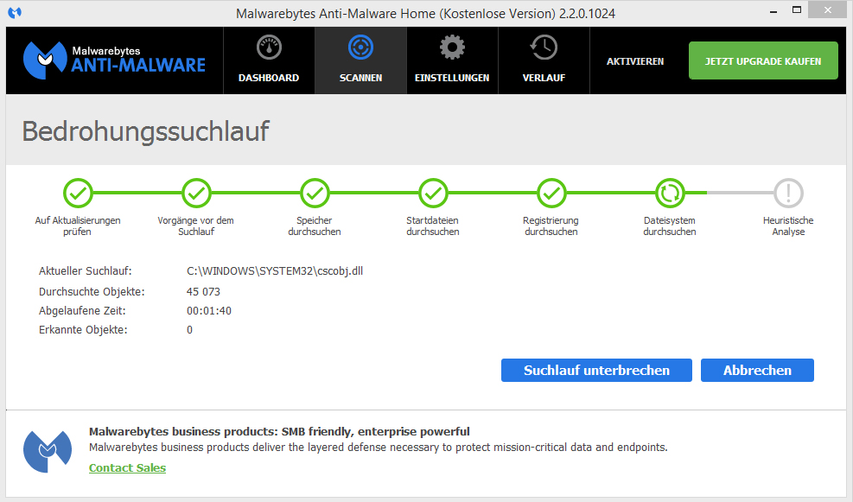Click the dashboard gauge icon

coord(269,48)
